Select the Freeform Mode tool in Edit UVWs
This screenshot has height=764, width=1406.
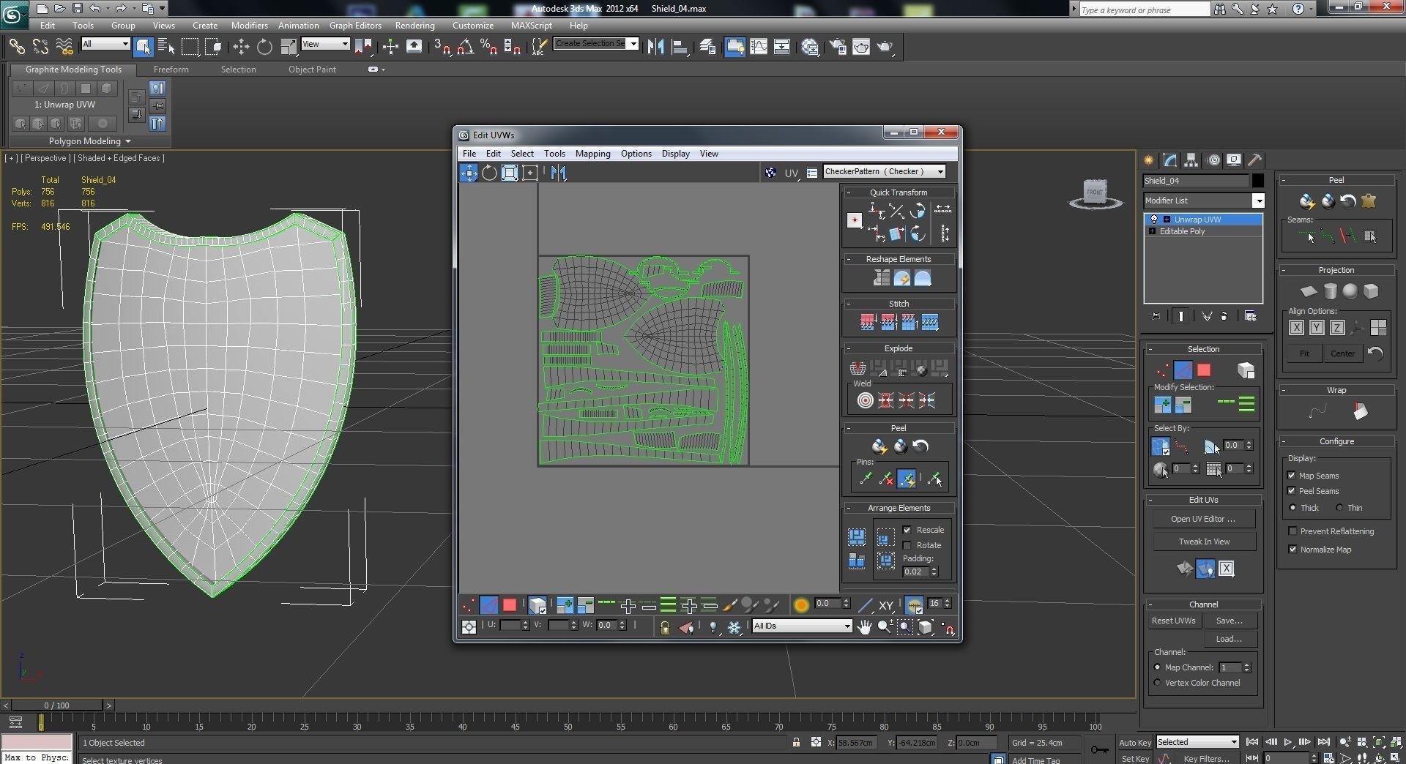point(530,173)
